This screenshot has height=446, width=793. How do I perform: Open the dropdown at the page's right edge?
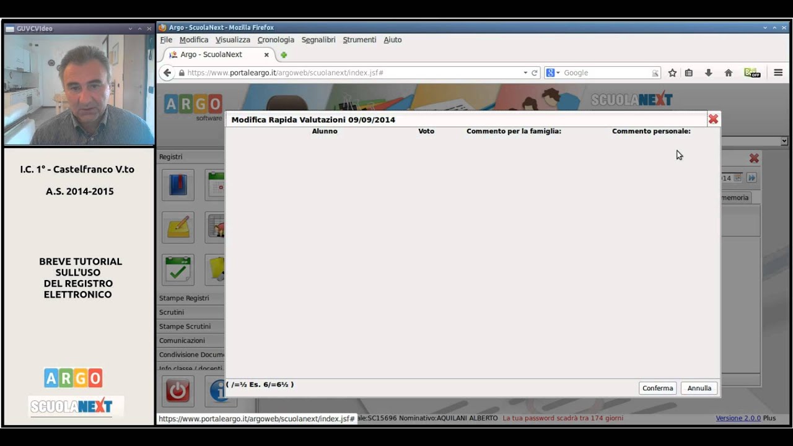click(784, 141)
